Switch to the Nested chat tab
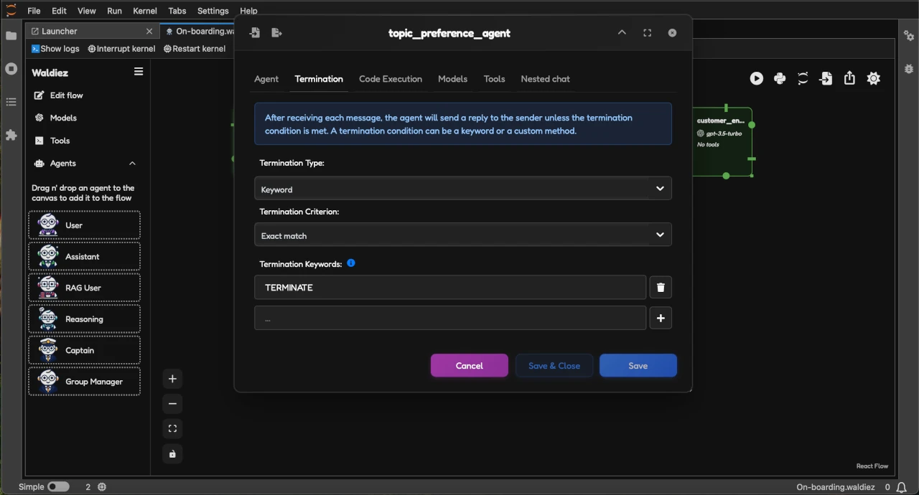Viewport: 919px width, 495px height. [545, 79]
